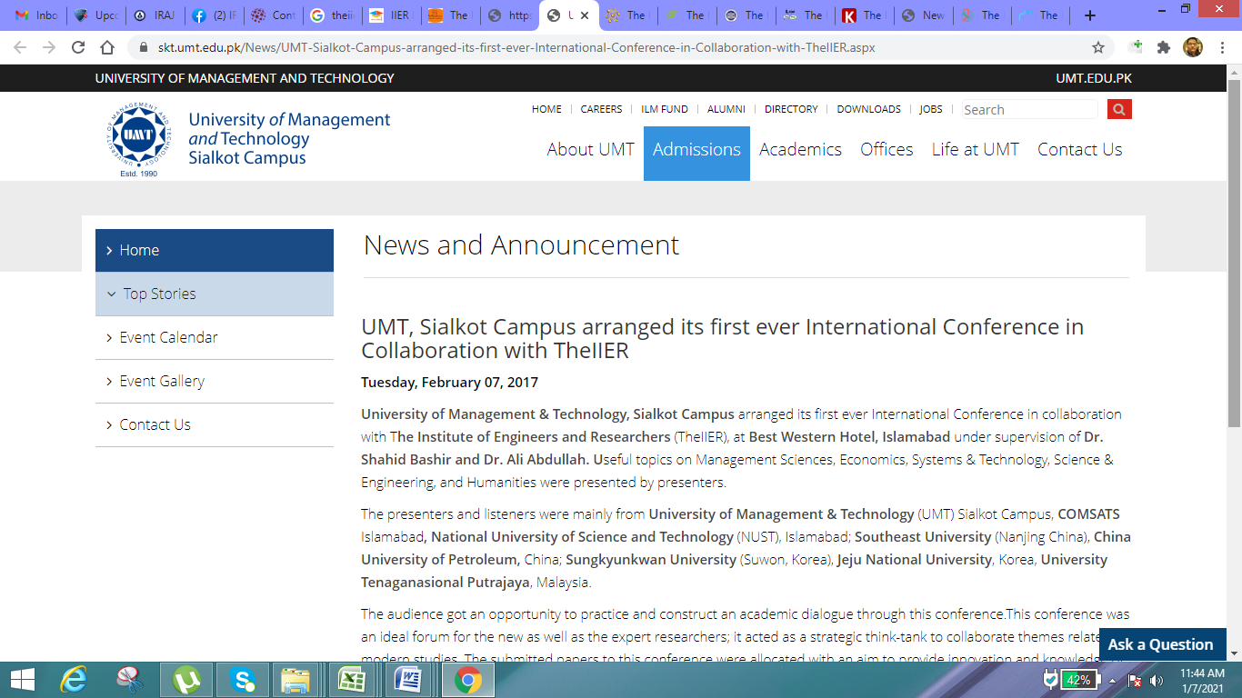
Task: Click the site Search input field
Action: click(1030, 109)
